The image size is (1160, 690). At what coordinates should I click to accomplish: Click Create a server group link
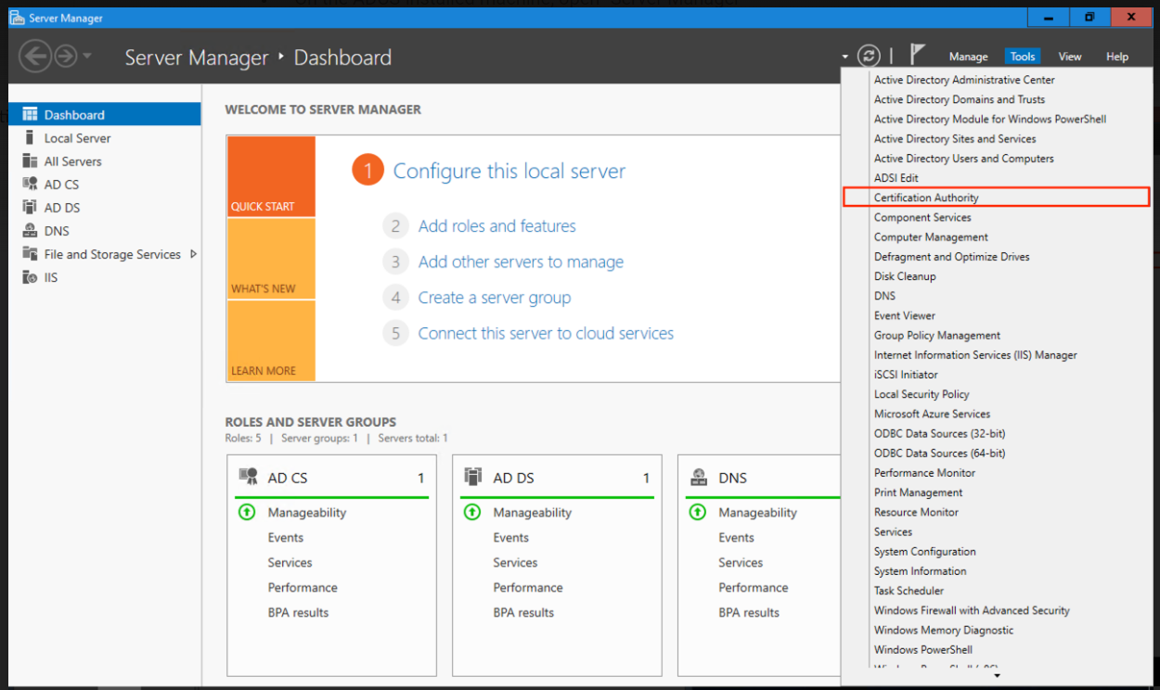495,298
